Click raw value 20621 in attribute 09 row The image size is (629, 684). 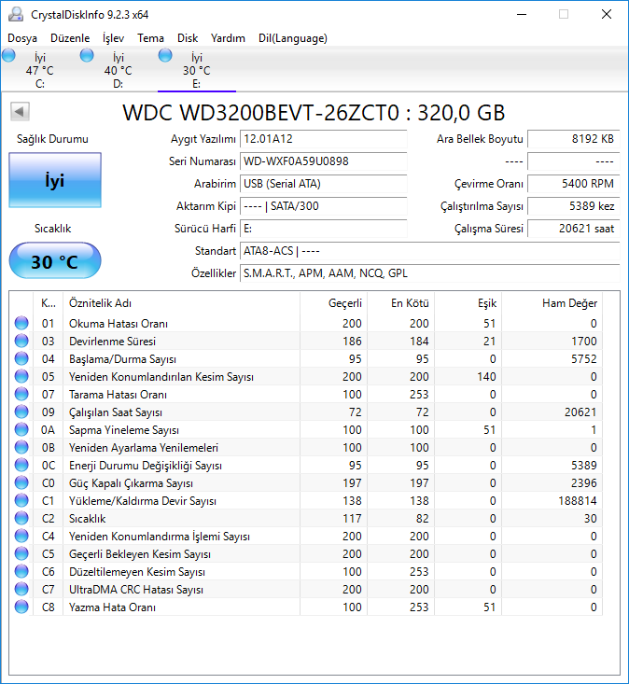[x=580, y=412]
